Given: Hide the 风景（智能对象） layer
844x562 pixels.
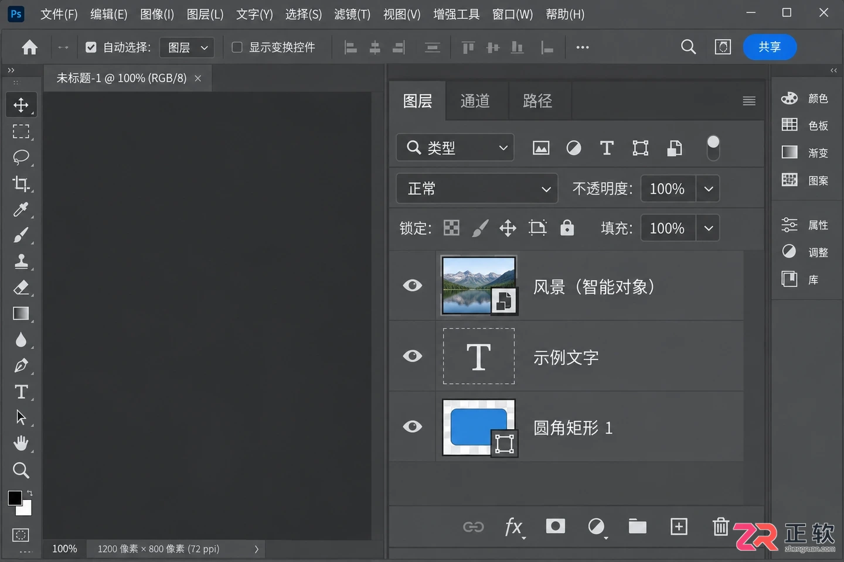Looking at the screenshot, I should [x=413, y=285].
